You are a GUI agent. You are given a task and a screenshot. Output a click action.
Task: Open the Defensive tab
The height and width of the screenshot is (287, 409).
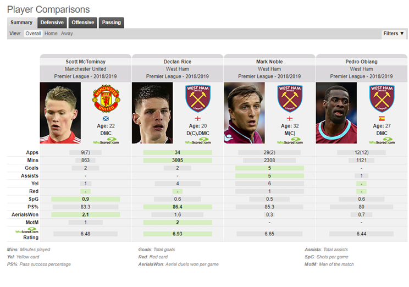click(52, 23)
